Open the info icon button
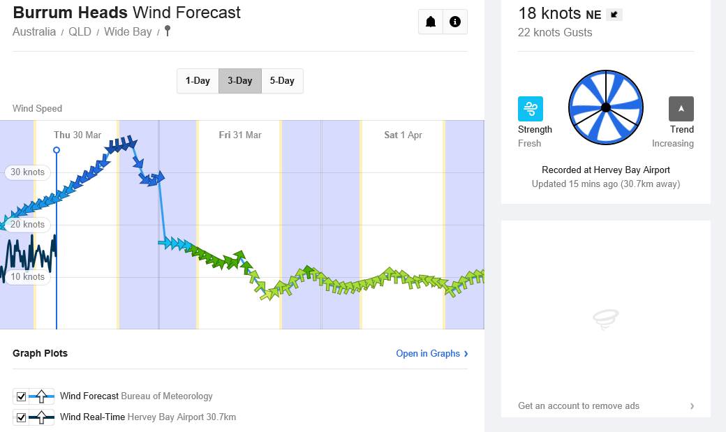 (455, 22)
